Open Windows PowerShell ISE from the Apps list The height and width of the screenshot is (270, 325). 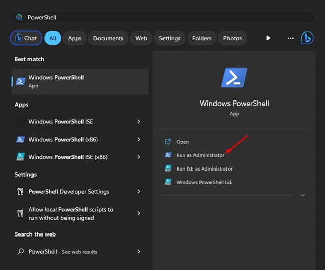tap(80, 122)
